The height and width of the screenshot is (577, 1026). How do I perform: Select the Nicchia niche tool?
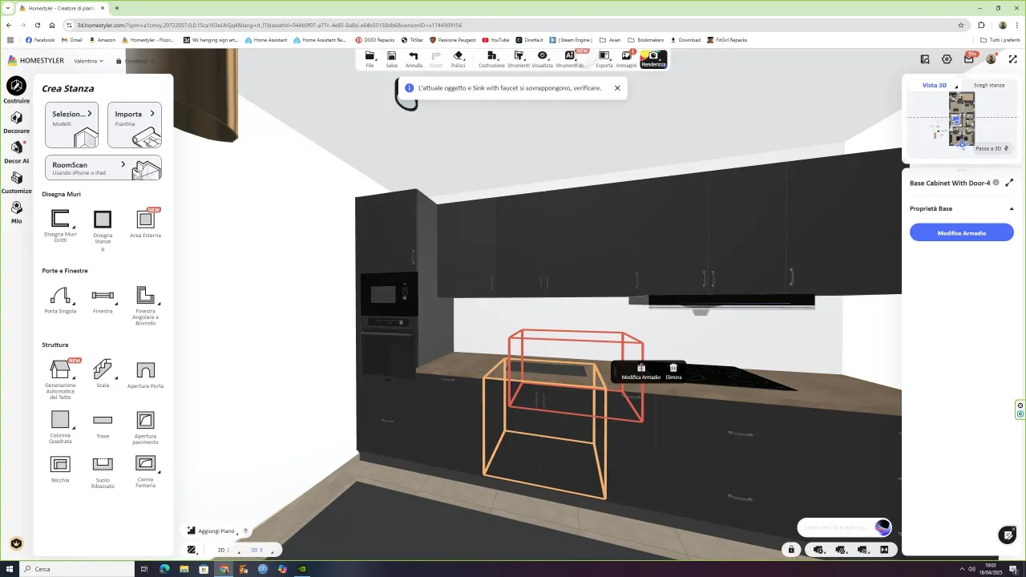[60, 469]
